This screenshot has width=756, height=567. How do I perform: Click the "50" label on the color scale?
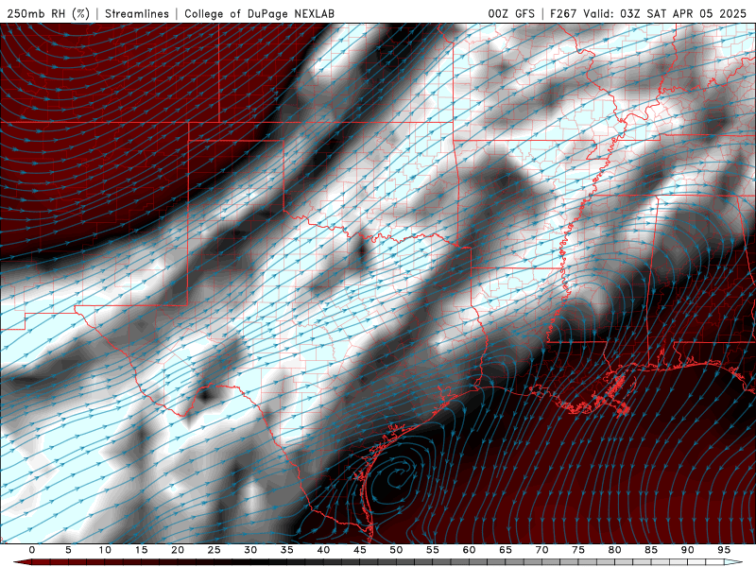tap(396, 550)
